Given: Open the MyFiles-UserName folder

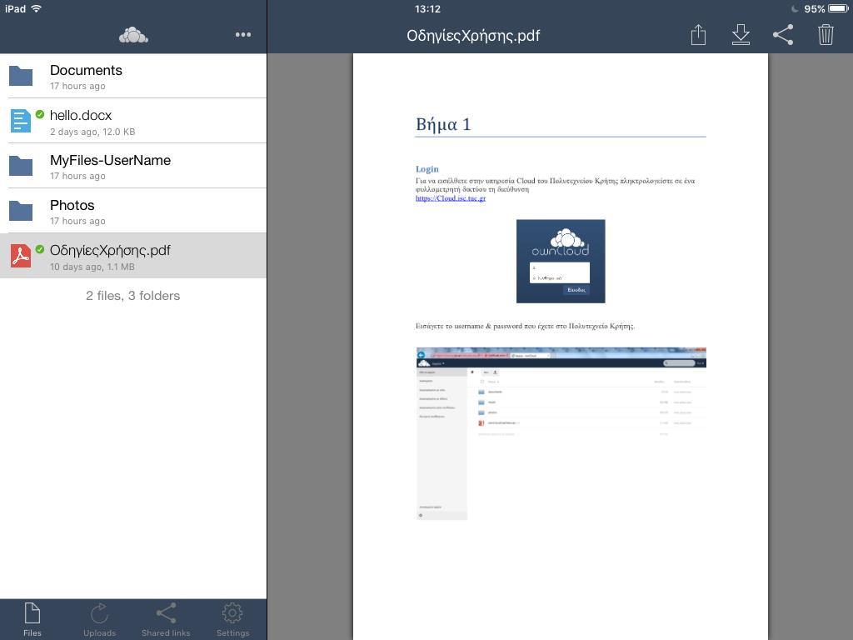Looking at the screenshot, I should pyautogui.click(x=133, y=166).
